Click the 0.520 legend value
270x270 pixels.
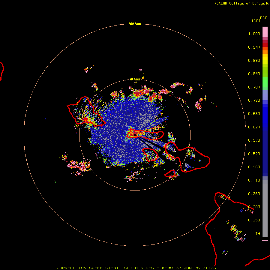(254, 154)
